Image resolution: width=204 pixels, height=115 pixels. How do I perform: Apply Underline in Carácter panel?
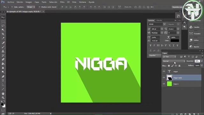coord(173,45)
